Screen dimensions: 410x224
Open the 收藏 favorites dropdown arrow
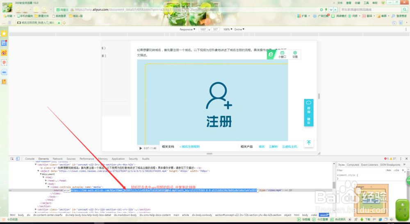point(14,16)
